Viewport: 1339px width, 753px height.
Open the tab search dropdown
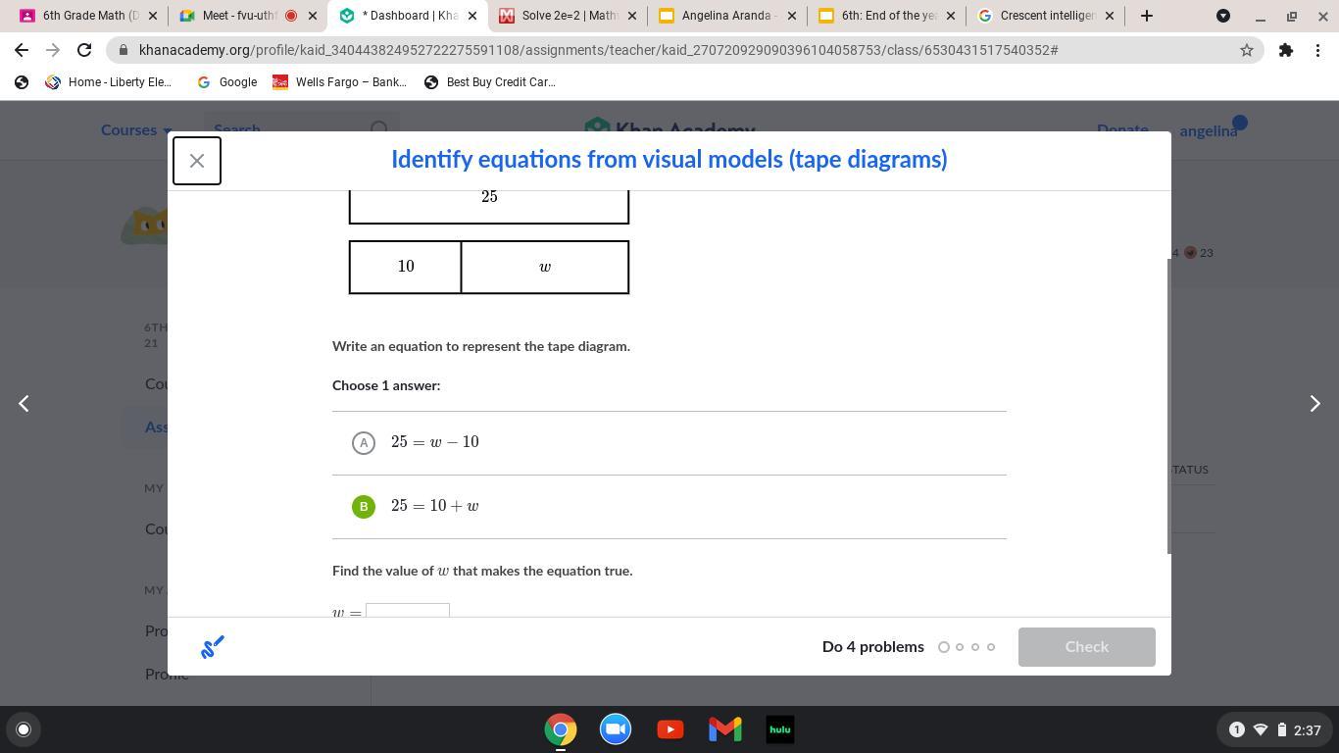pyautogui.click(x=1223, y=16)
